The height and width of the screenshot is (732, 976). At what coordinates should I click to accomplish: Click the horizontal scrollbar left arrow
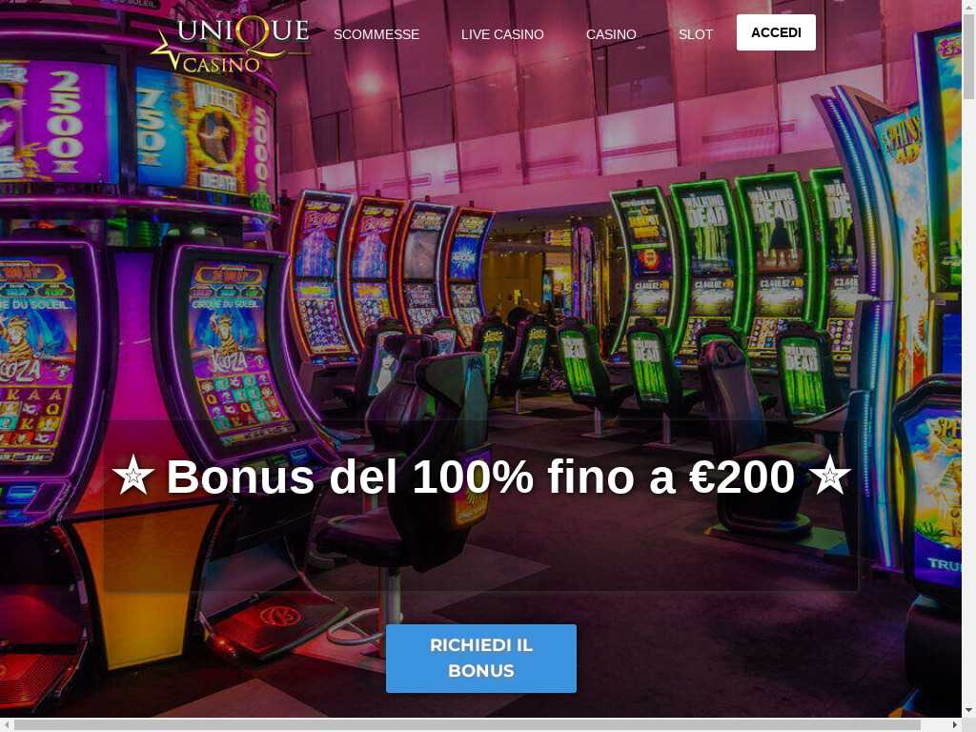(7, 724)
